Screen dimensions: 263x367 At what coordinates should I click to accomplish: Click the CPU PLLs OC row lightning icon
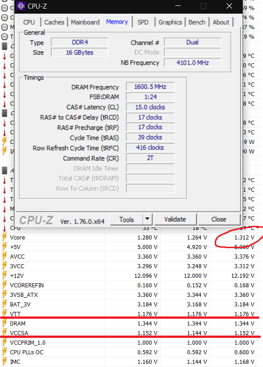[5, 352]
